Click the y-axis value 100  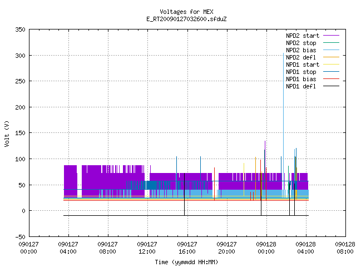click(x=20, y=159)
